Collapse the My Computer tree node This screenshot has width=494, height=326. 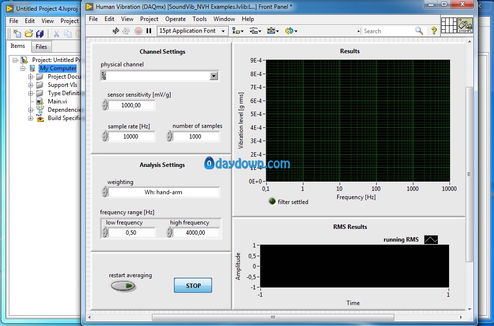click(23, 68)
